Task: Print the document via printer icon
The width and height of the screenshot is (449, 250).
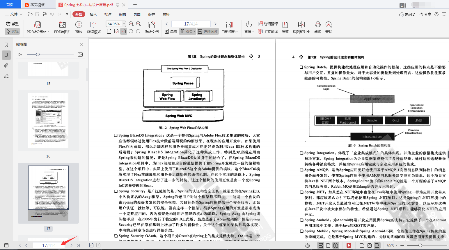Action: coord(45,14)
